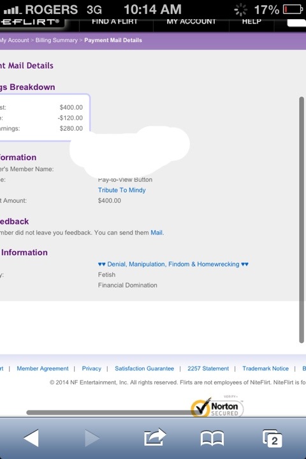Select the $400.00 cost value

[x=71, y=107]
